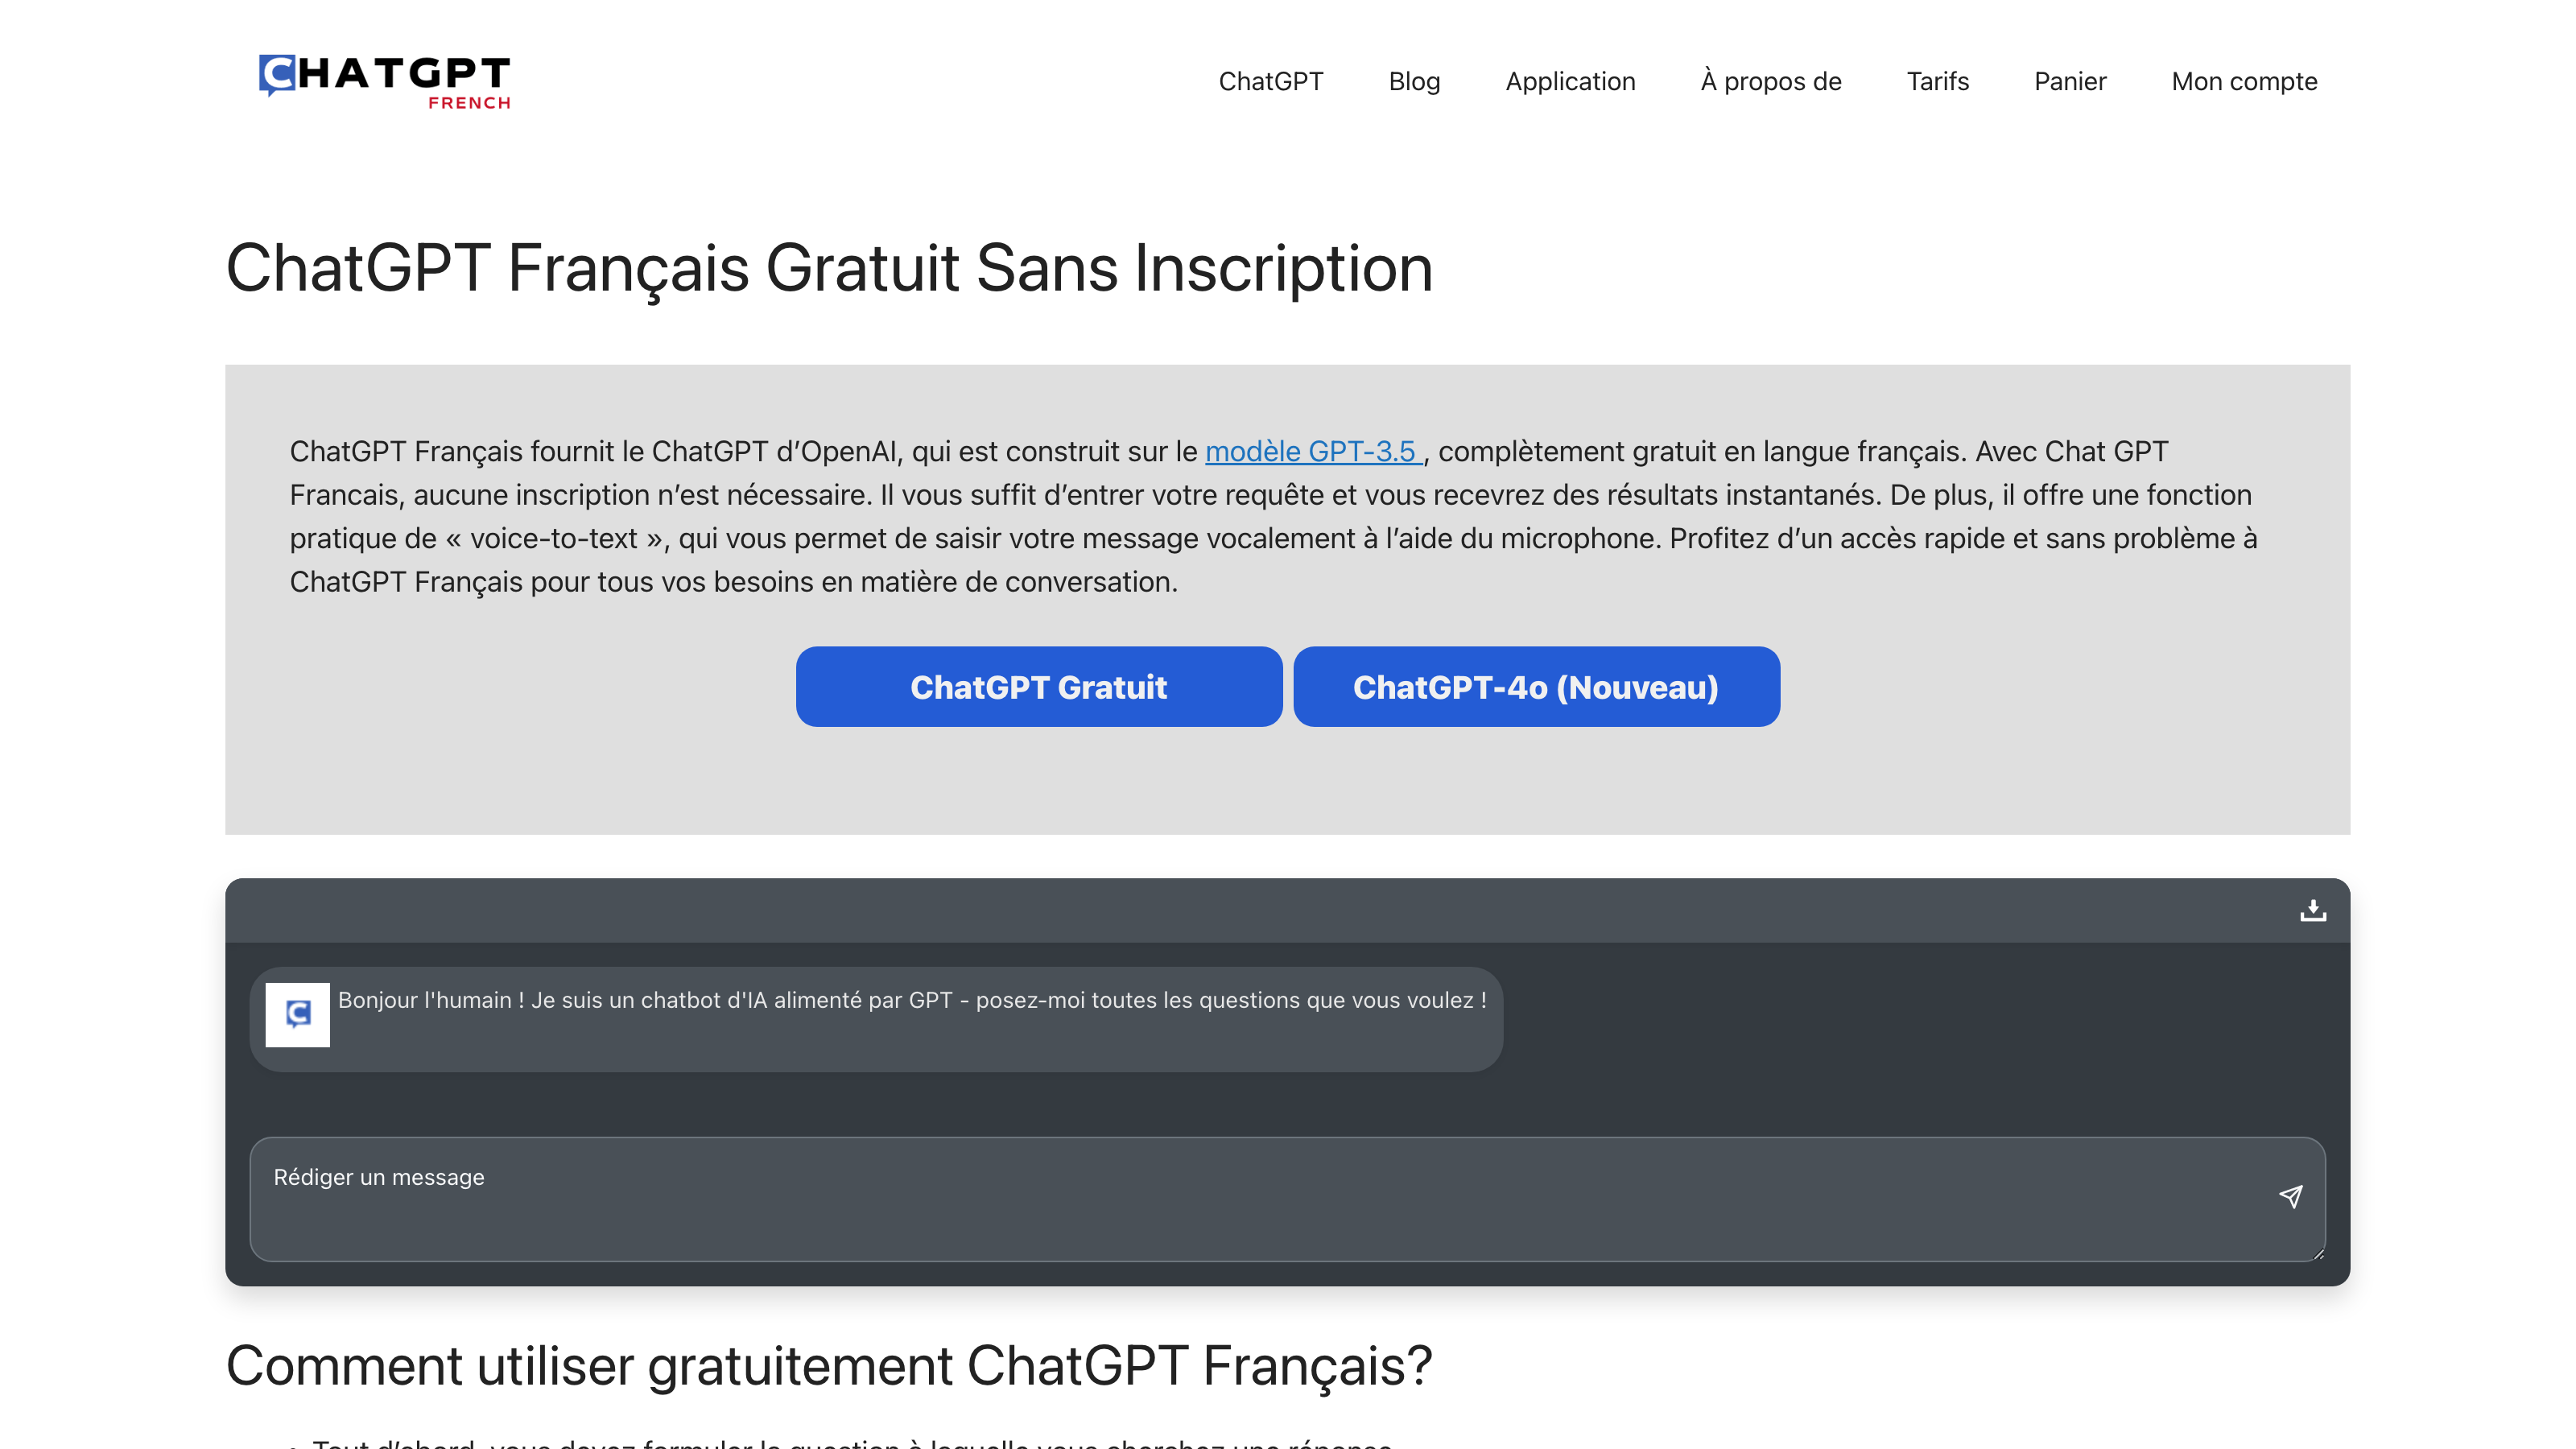Select the Application tab in navigation
The width and height of the screenshot is (2576, 1449).
1569,80
